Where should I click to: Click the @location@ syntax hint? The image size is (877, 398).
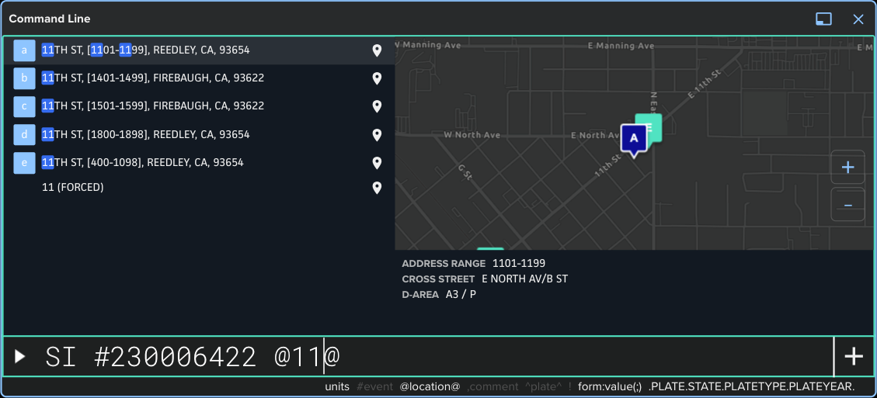pos(430,386)
